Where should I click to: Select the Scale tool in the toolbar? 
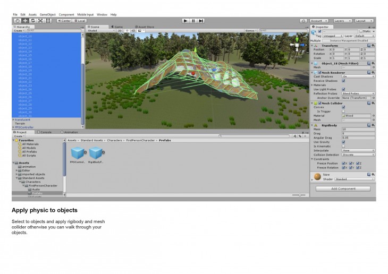40,21
